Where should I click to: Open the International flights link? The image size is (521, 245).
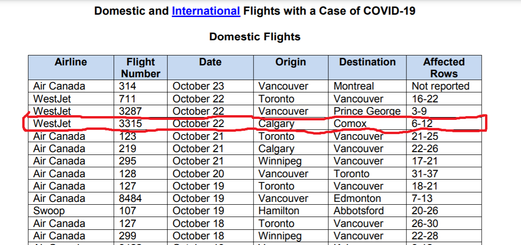click(206, 11)
